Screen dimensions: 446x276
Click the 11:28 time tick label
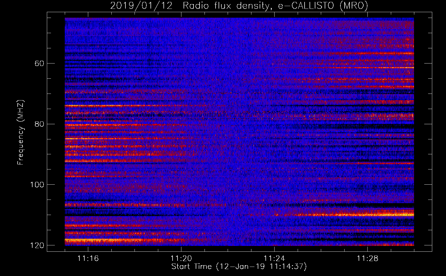[367, 259]
